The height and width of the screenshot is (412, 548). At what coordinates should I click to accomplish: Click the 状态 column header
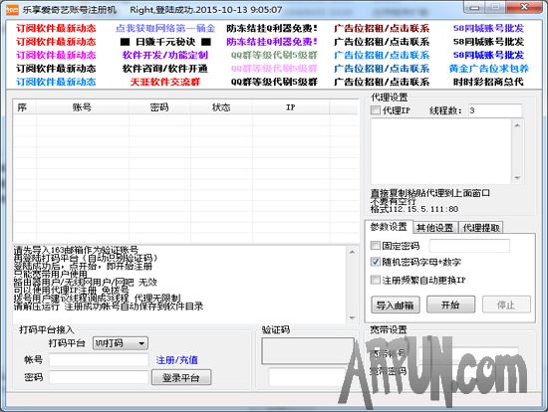point(221,107)
